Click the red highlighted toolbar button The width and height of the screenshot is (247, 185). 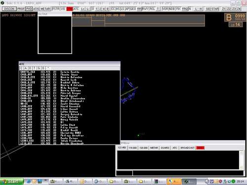point(69,9)
